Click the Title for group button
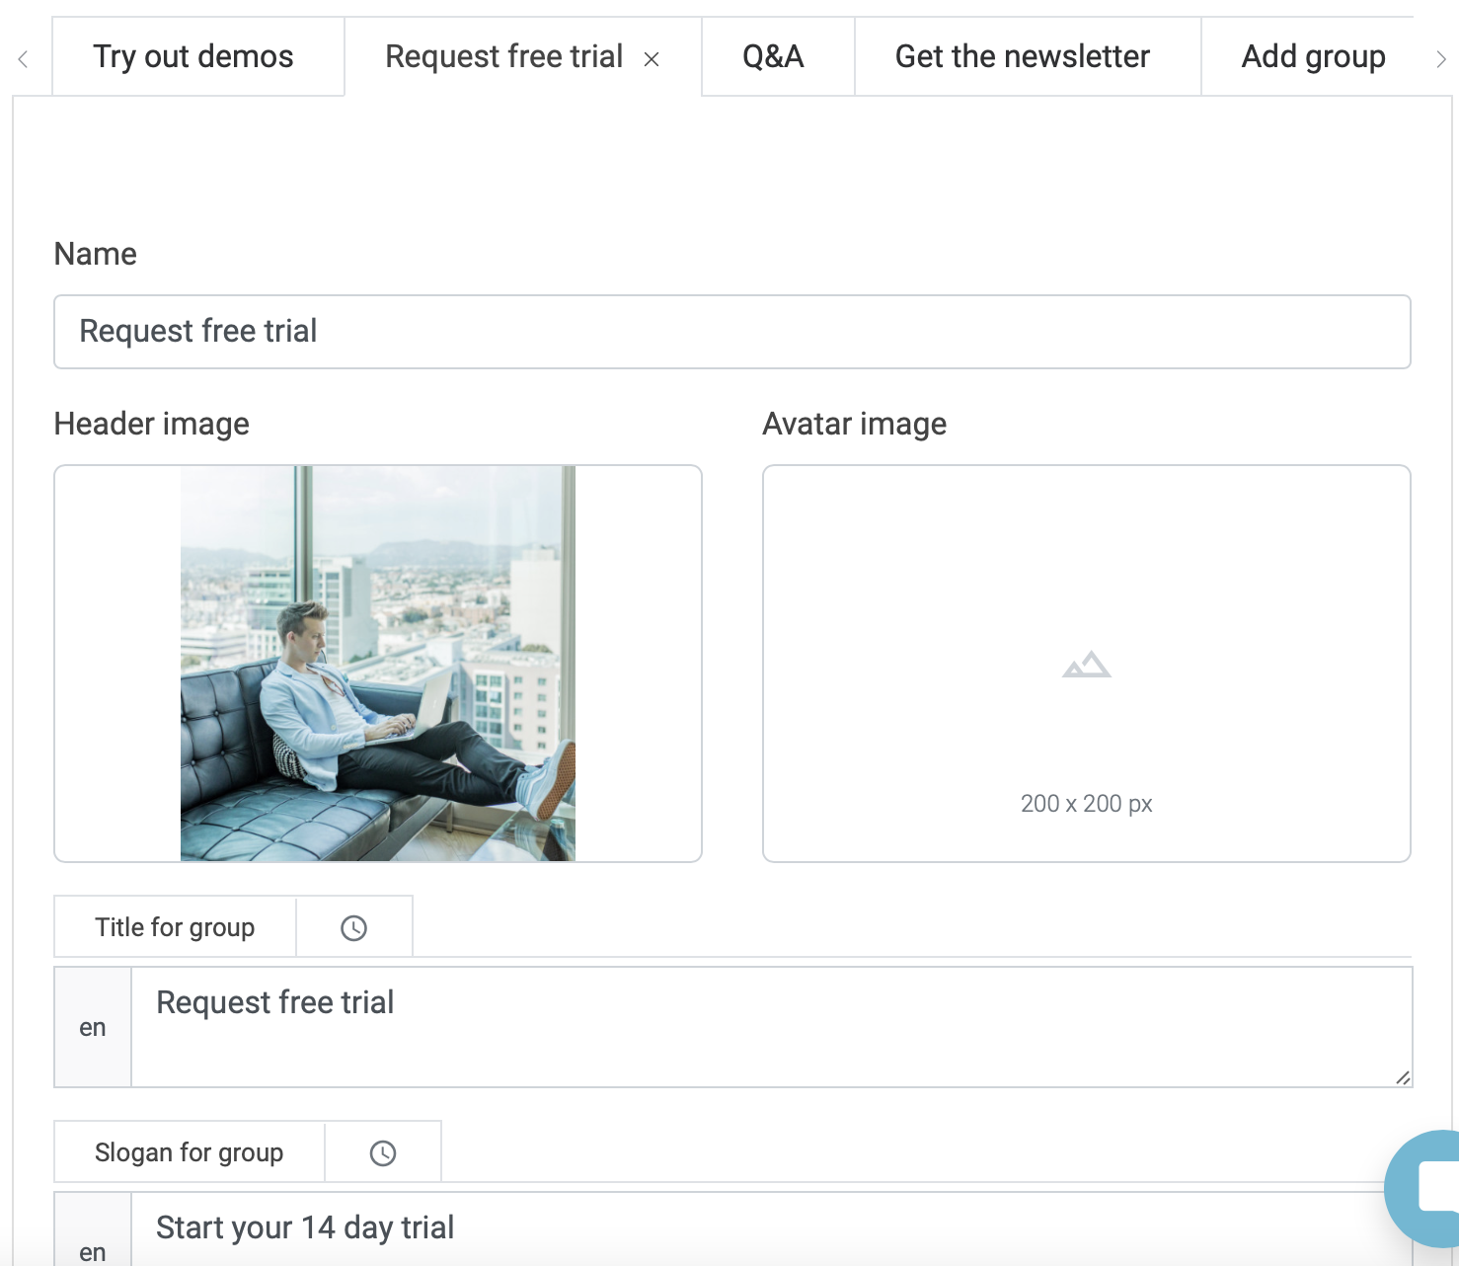The width and height of the screenshot is (1459, 1266). [x=174, y=926]
